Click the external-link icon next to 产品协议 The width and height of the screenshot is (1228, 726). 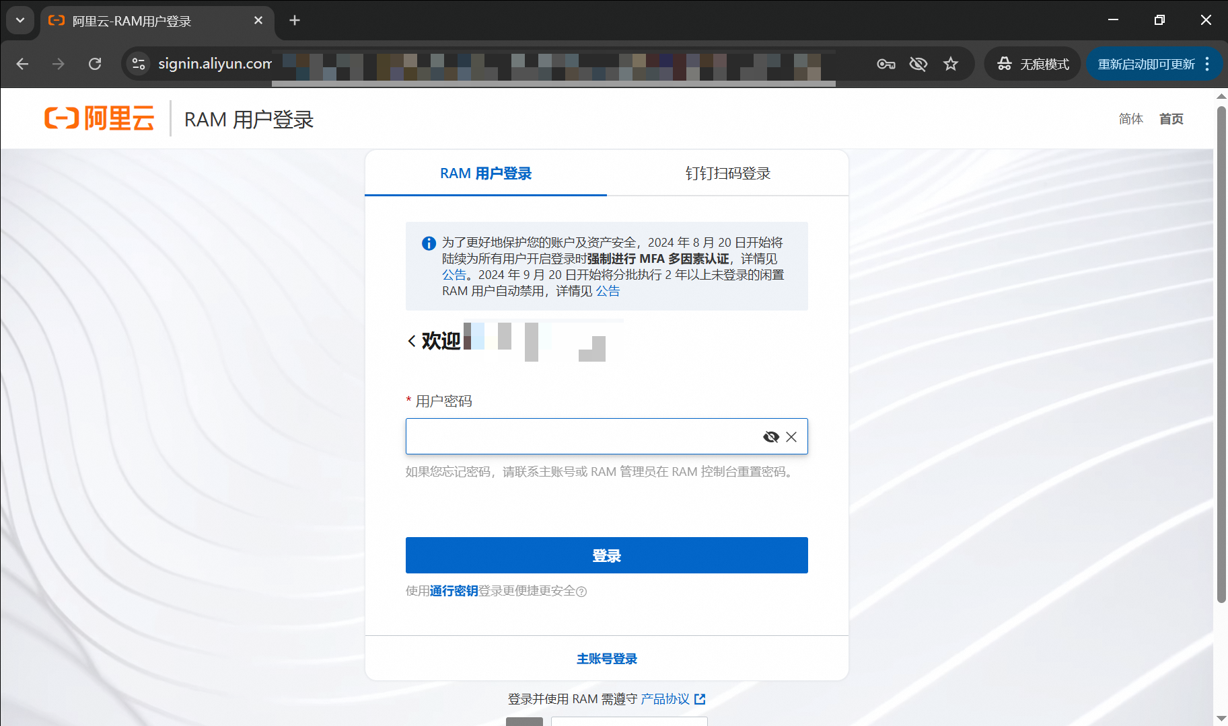coord(700,699)
